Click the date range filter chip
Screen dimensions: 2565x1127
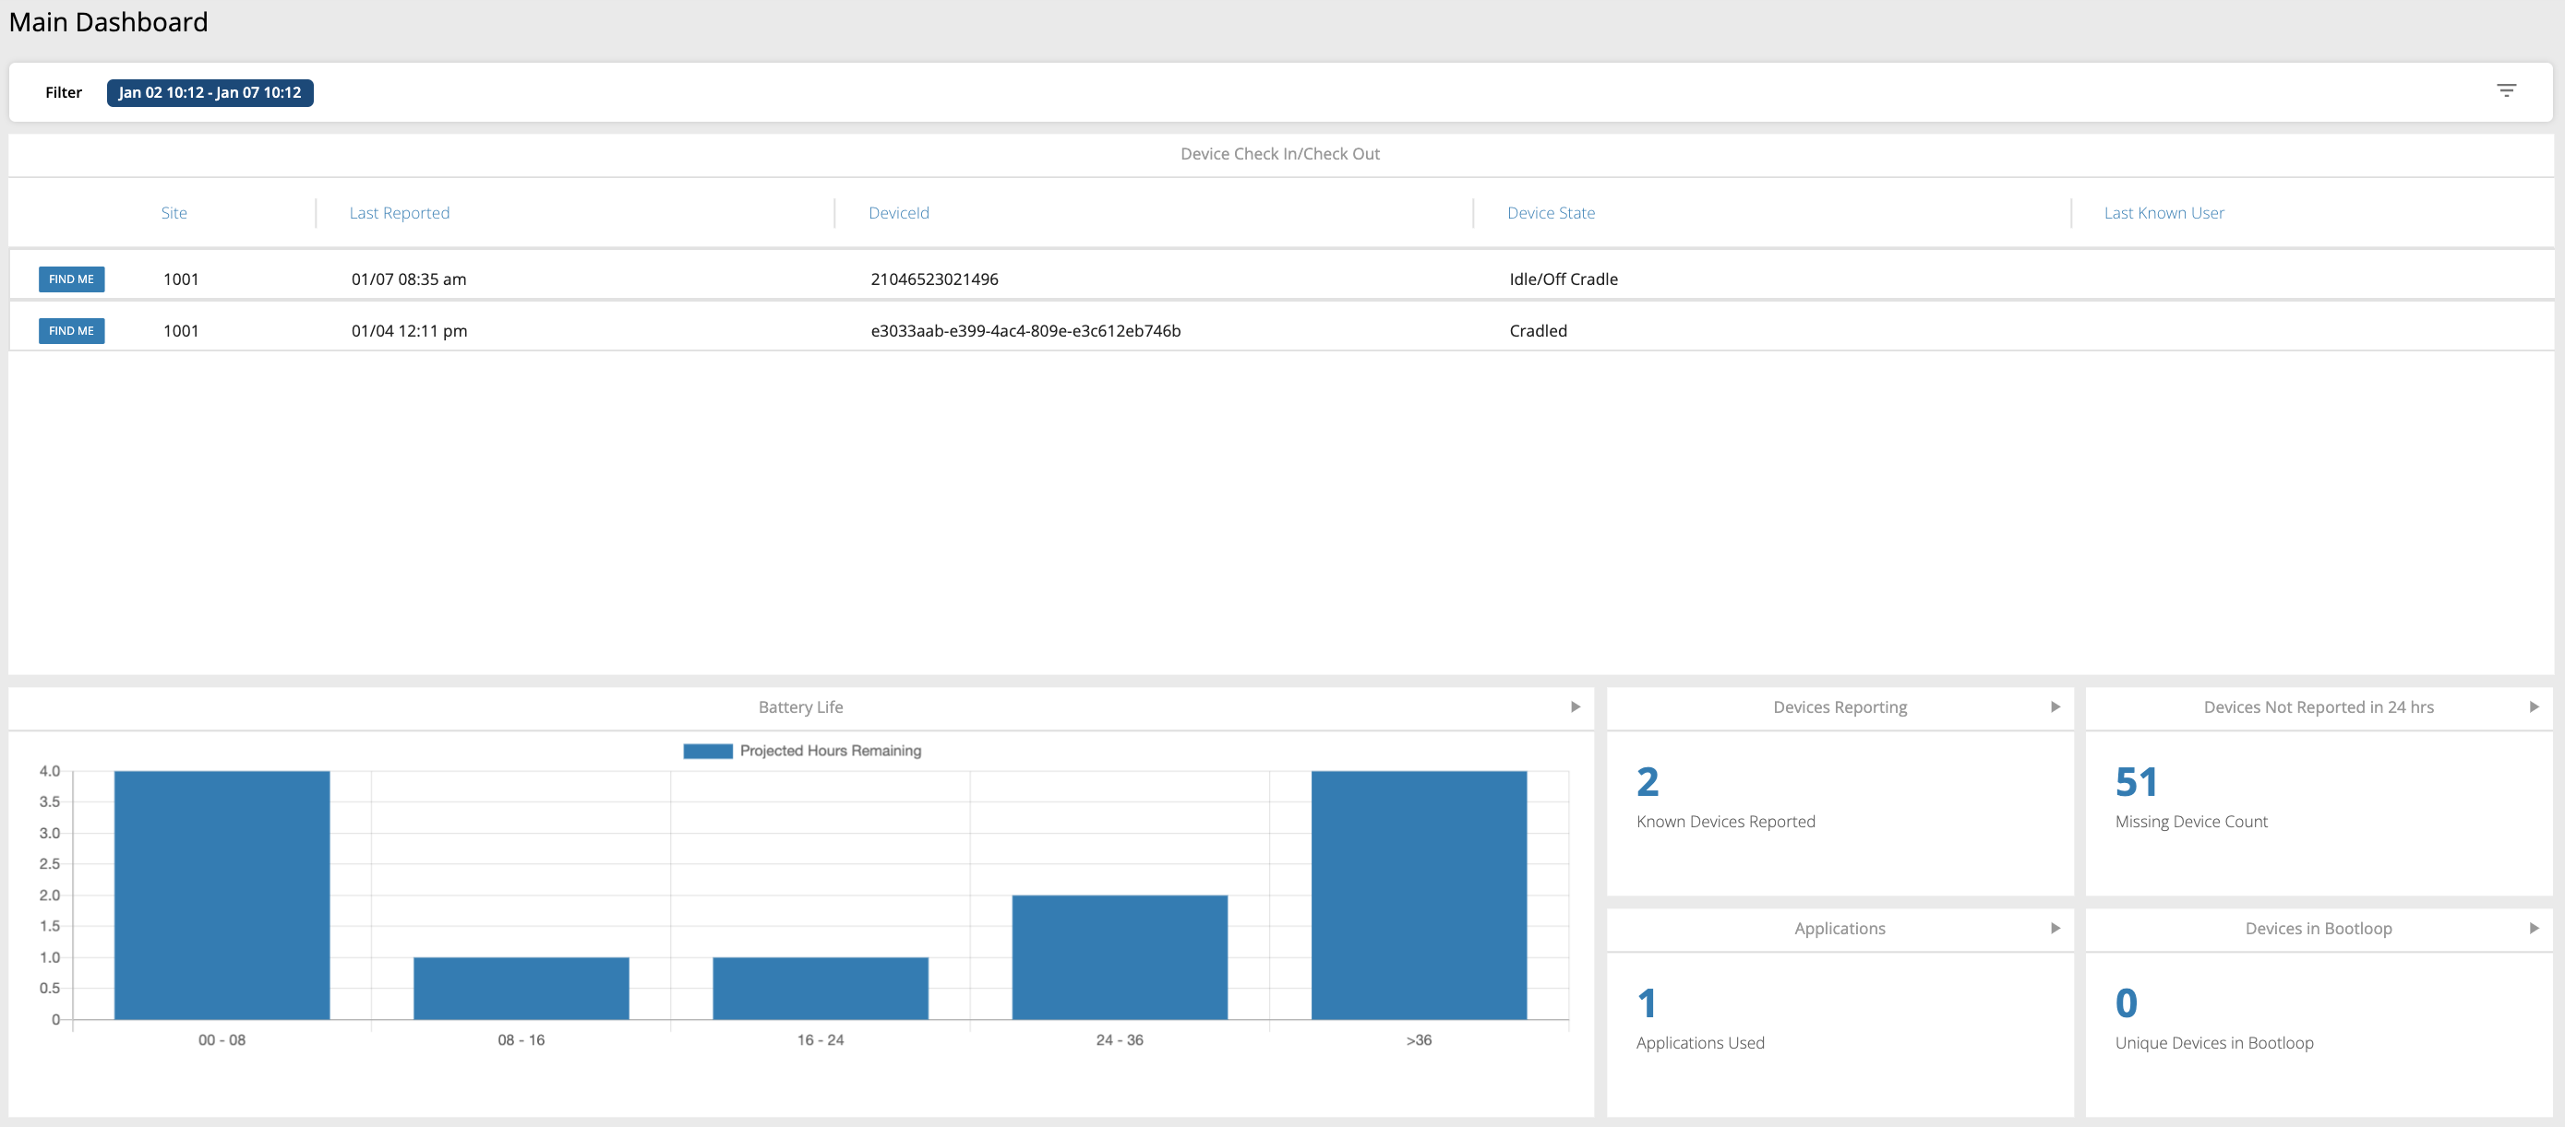pos(210,92)
